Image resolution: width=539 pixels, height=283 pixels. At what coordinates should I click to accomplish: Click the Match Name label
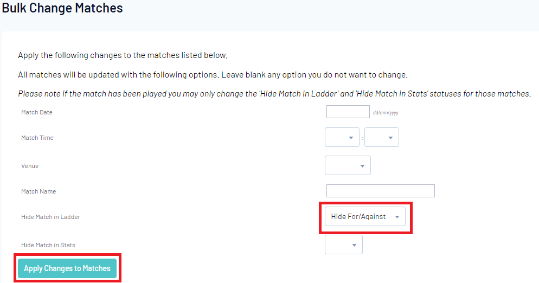tap(39, 191)
